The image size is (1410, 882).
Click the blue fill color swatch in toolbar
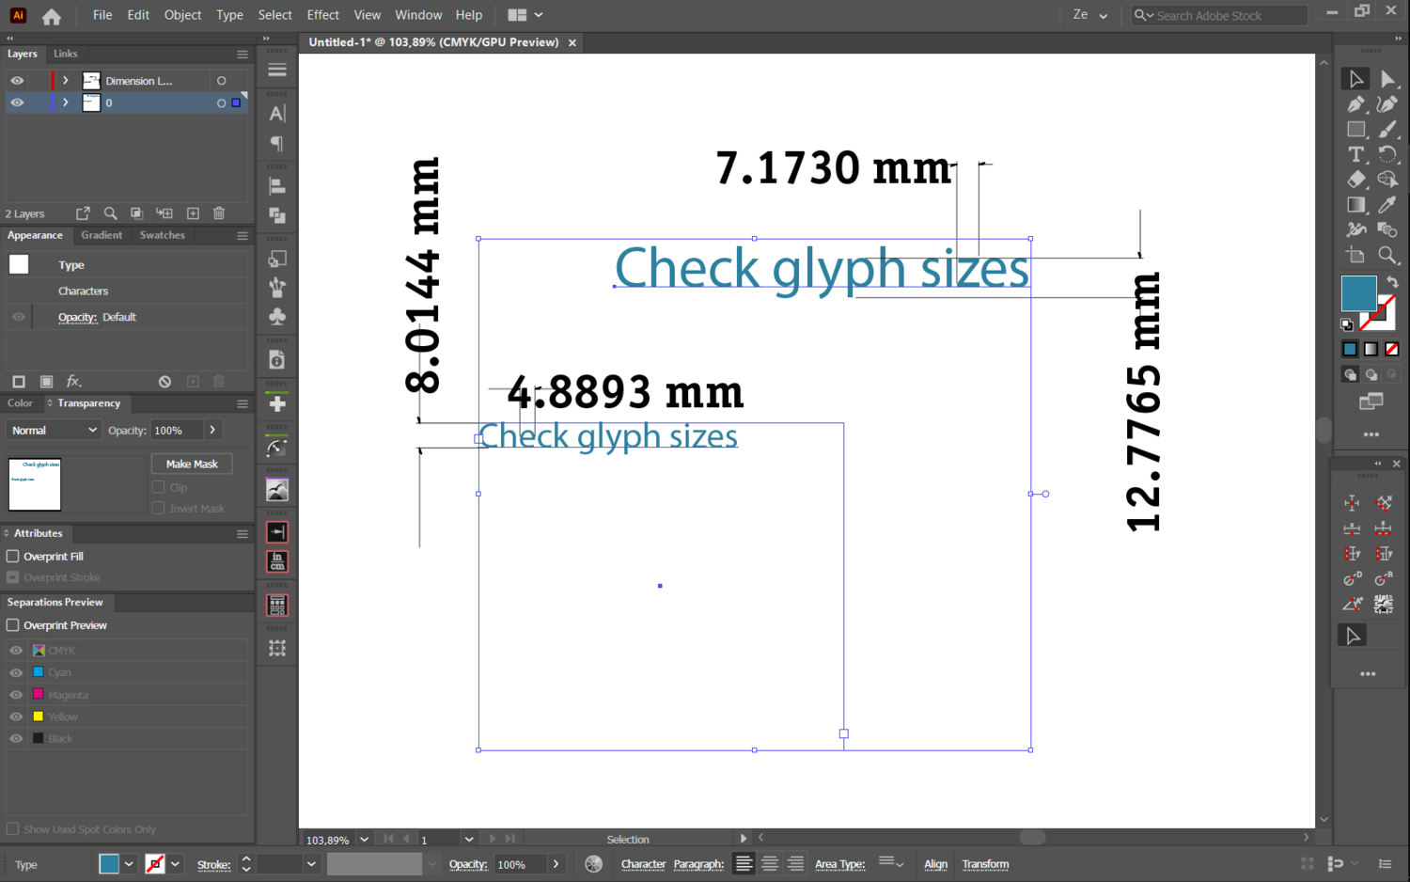coord(1358,293)
